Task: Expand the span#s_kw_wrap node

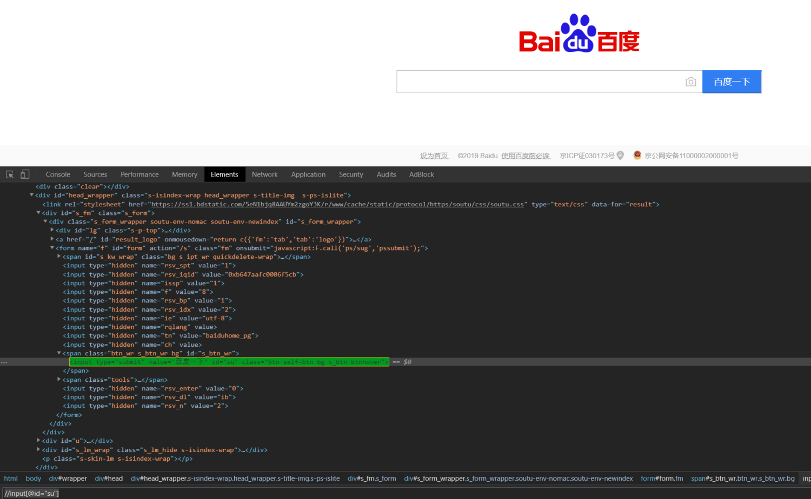Action: pos(59,257)
